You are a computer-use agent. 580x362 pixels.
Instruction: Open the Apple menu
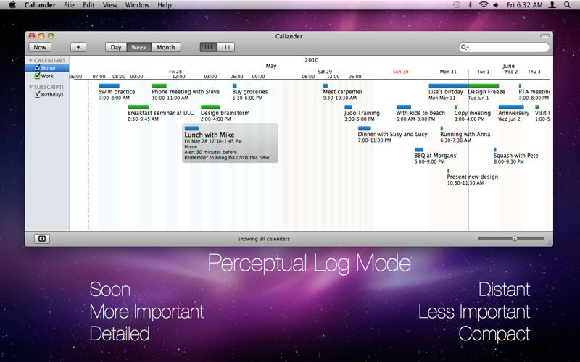pos(12,5)
